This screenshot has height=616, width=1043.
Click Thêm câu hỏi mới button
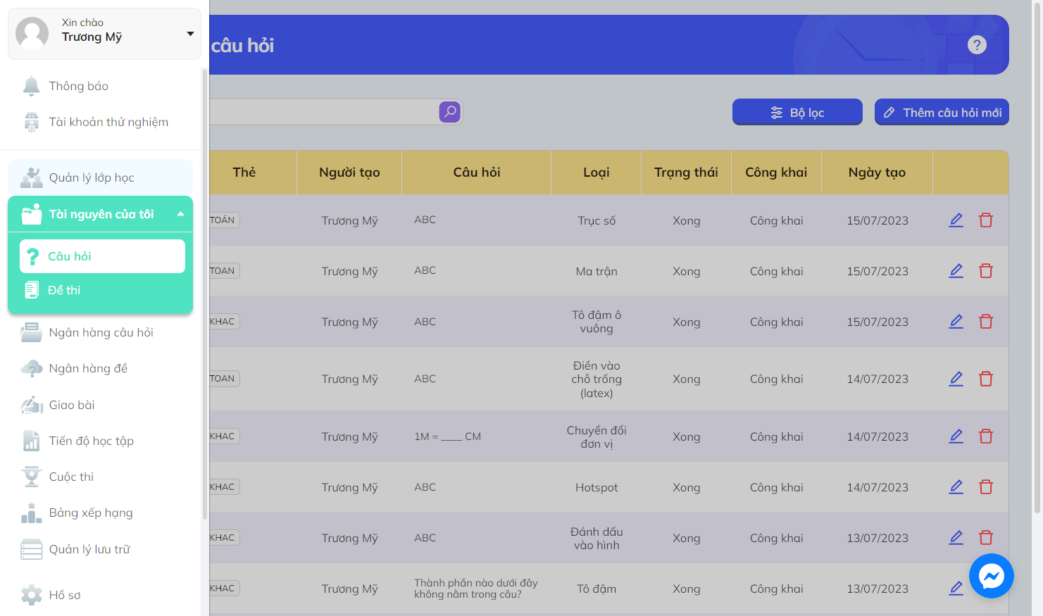942,113
